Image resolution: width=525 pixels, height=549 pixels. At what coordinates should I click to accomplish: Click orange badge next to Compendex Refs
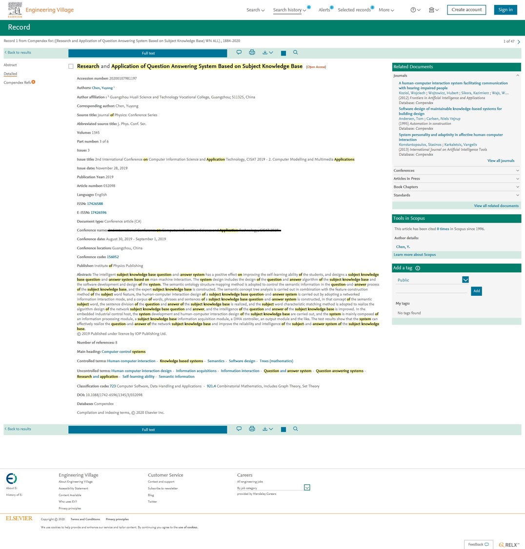click(33, 82)
